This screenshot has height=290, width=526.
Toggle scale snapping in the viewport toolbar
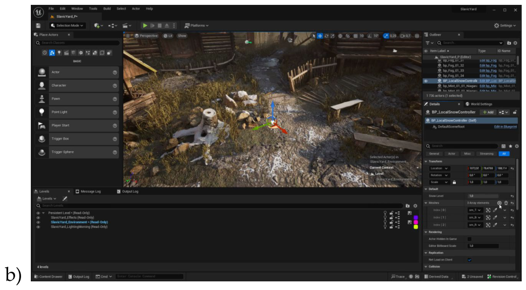pyautogui.click(x=386, y=36)
